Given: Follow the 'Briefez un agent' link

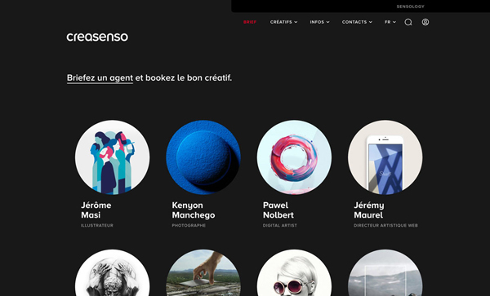Looking at the screenshot, I should click(100, 78).
